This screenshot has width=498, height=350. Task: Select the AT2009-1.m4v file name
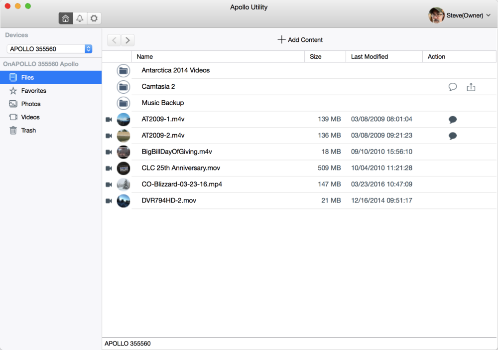[x=163, y=119]
